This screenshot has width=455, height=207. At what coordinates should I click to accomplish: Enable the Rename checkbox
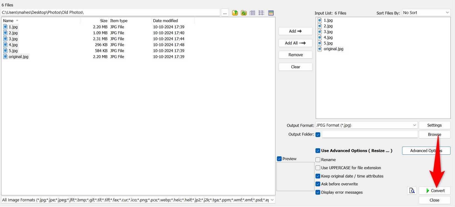click(318, 160)
